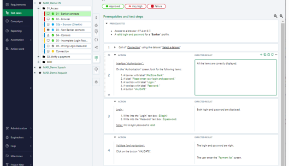Open the Automation submenu

(x=18, y=40)
